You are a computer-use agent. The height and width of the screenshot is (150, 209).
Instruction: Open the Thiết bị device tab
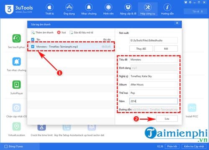[x=49, y=9]
